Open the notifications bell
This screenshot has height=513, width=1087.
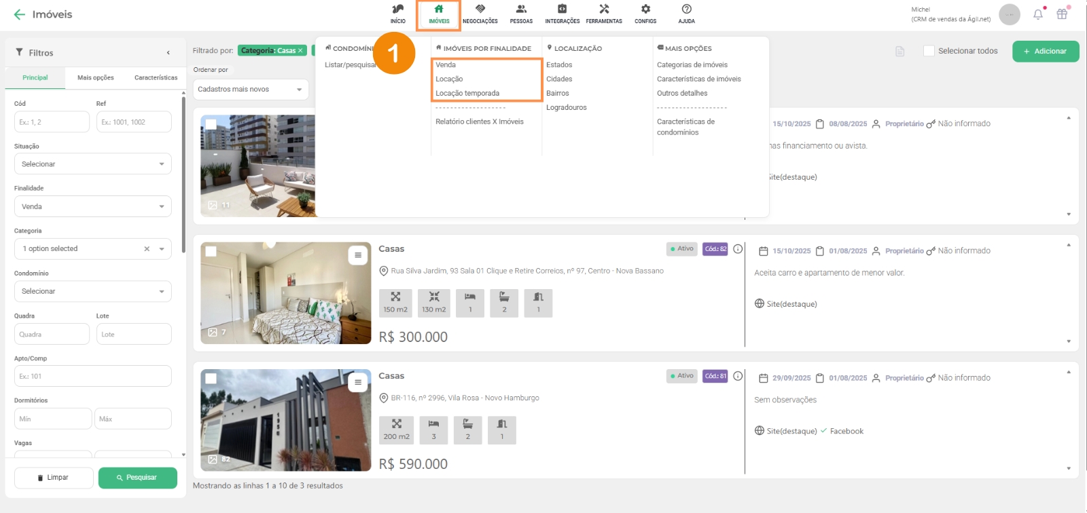[1038, 14]
